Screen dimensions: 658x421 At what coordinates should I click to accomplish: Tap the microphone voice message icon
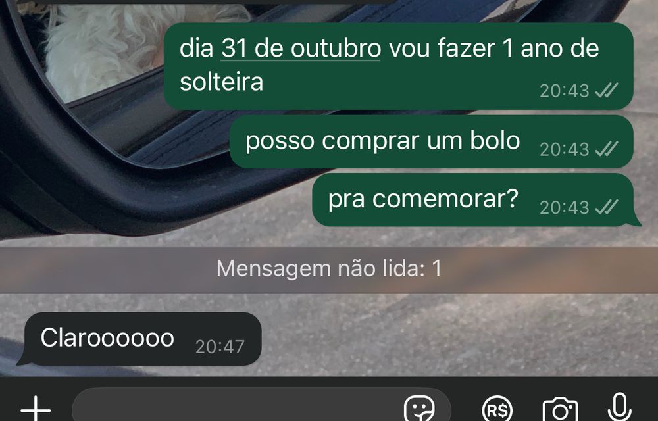coord(620,408)
